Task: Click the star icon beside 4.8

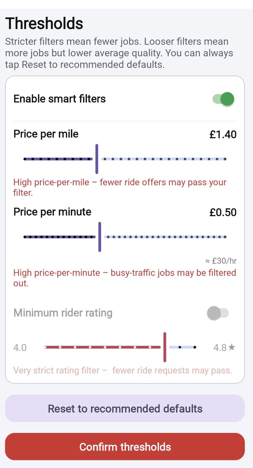Action: 232,347
